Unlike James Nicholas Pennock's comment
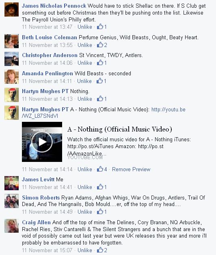This screenshot has width=216, height=255. (85, 27)
